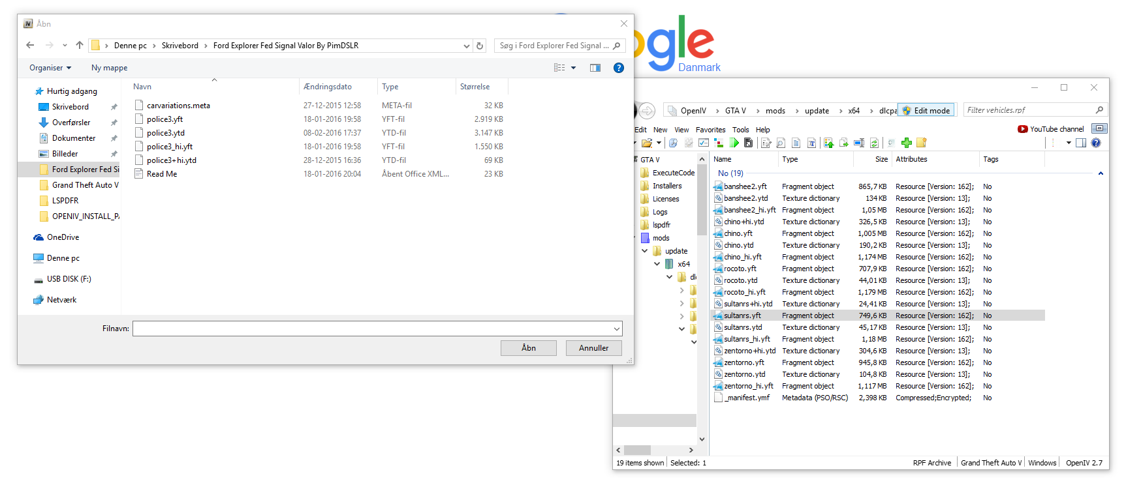Open the view options dropdown arrow

(574, 68)
